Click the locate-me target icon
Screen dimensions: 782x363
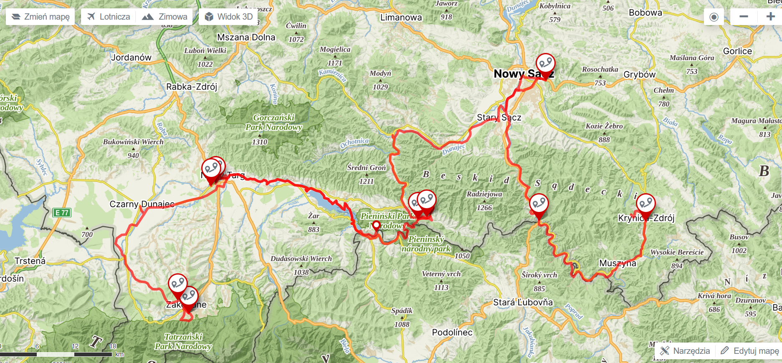(x=714, y=17)
